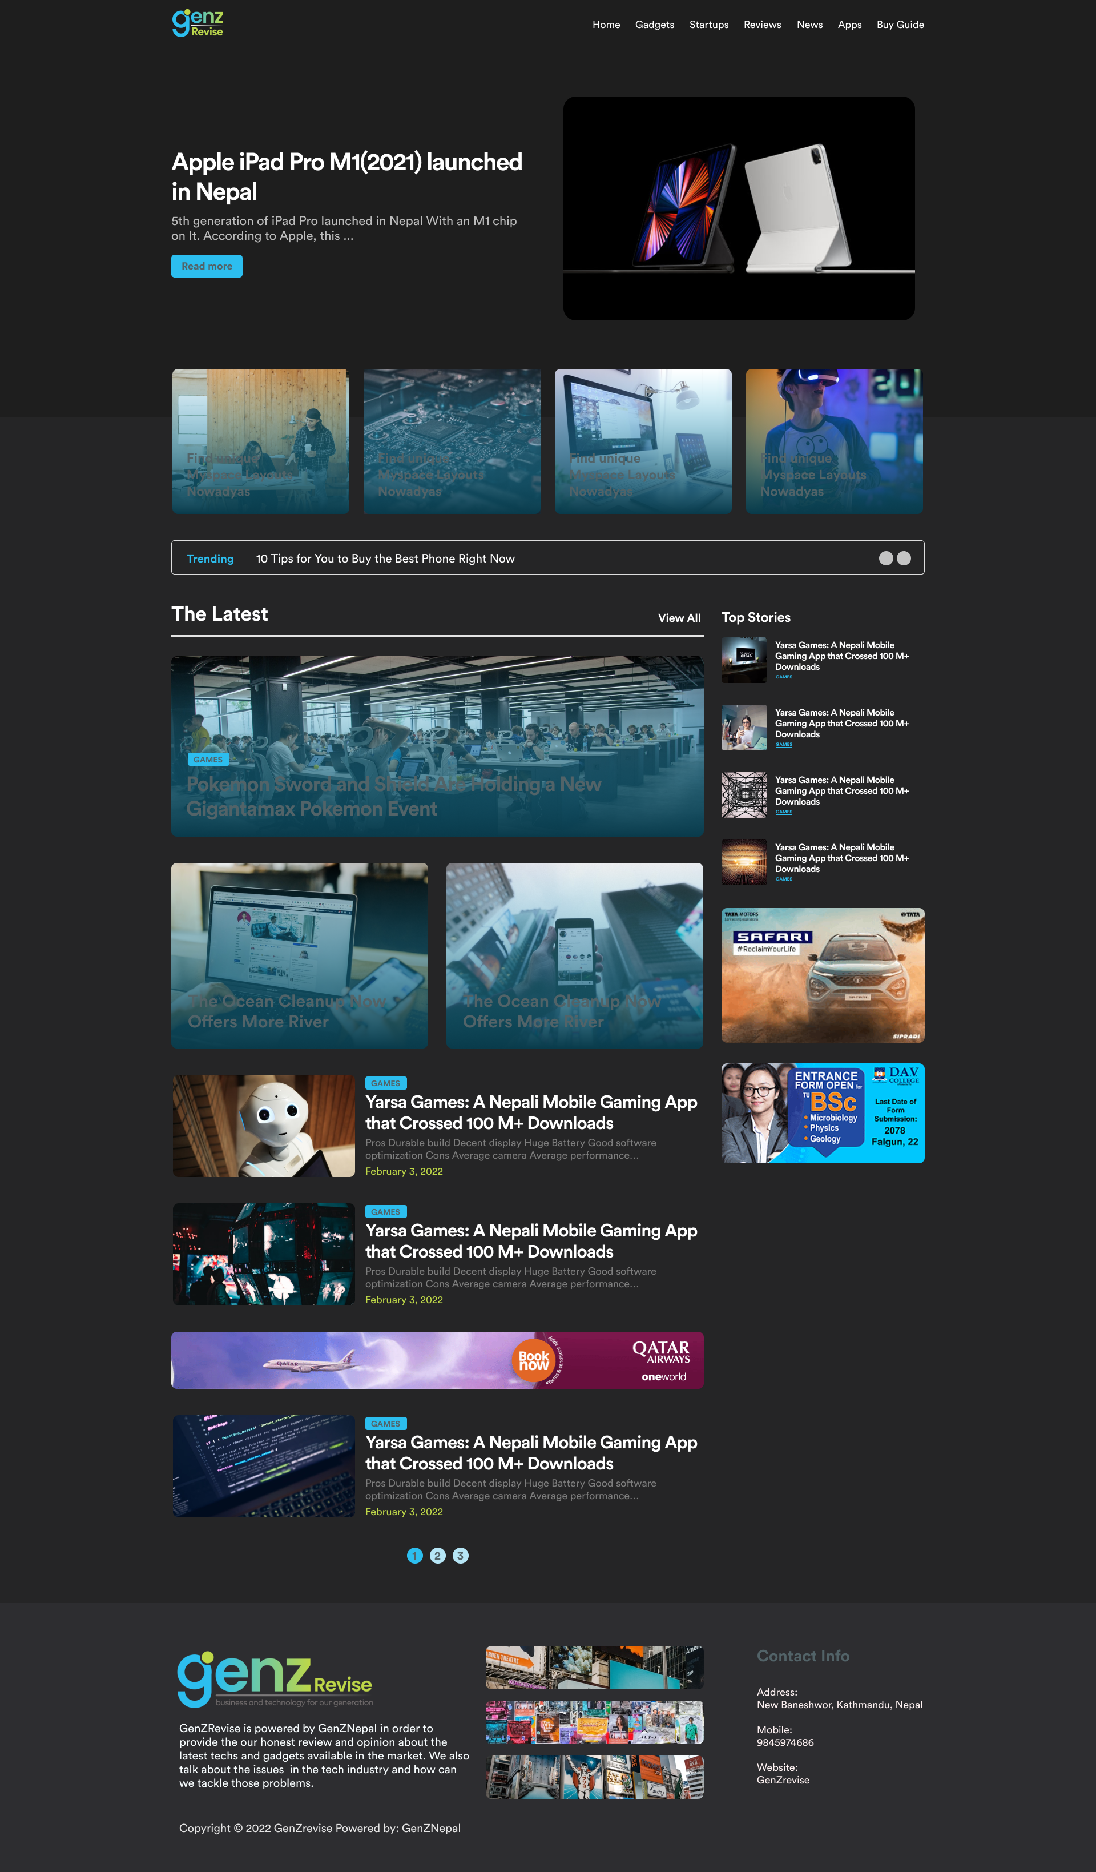The width and height of the screenshot is (1096, 1872).
Task: Open third Top Stories geometric thumbnail
Action: coord(744,795)
